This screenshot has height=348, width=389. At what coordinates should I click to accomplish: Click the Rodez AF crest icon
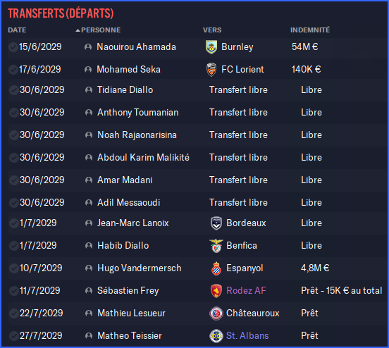tap(216, 291)
